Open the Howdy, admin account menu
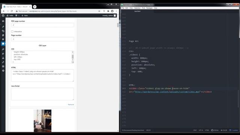This screenshot has width=240, height=135. coord(109,15)
